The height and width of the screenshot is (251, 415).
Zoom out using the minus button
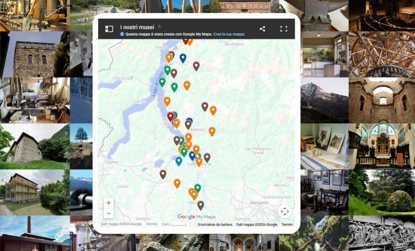pos(109,214)
